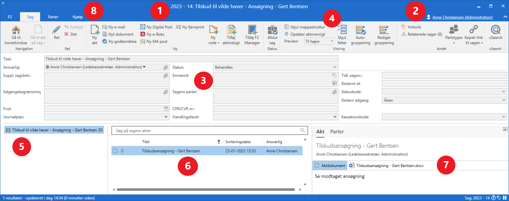Toggle Skjul felter view option

(342, 30)
